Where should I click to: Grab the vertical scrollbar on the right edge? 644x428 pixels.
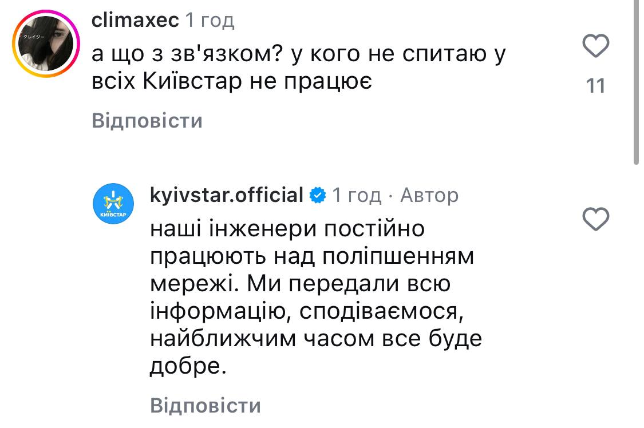point(637,80)
